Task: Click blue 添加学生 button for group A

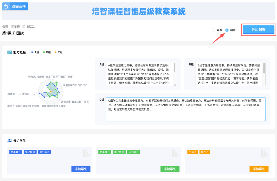Action: (x=81, y=169)
